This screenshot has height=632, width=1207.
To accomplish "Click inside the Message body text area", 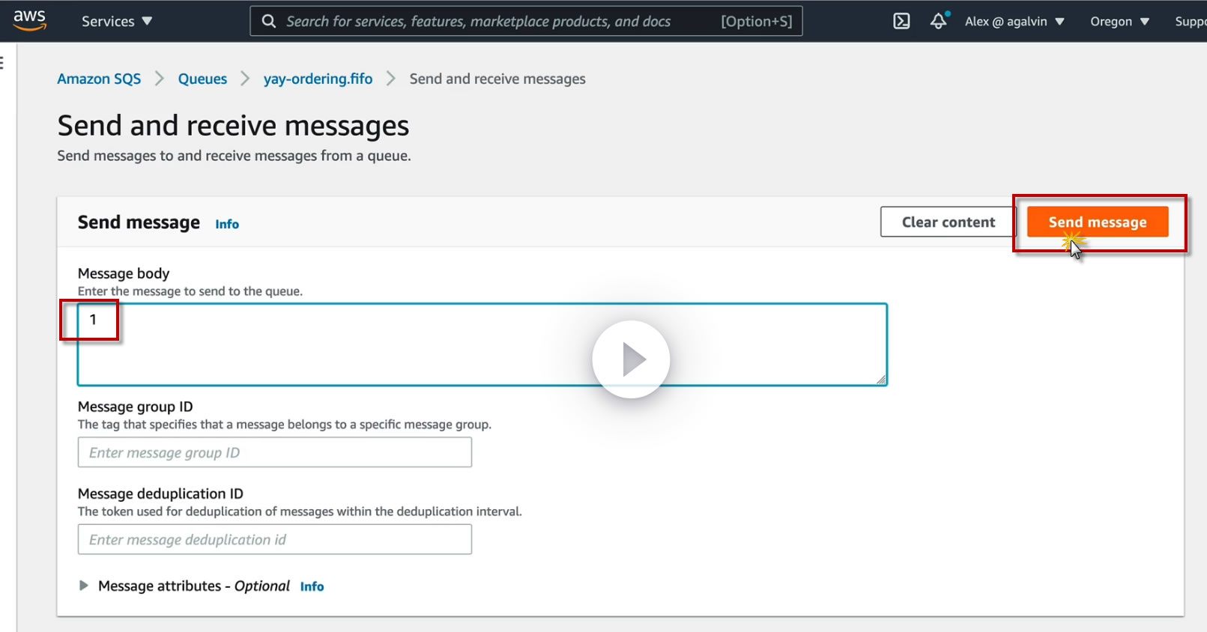I will [x=483, y=344].
